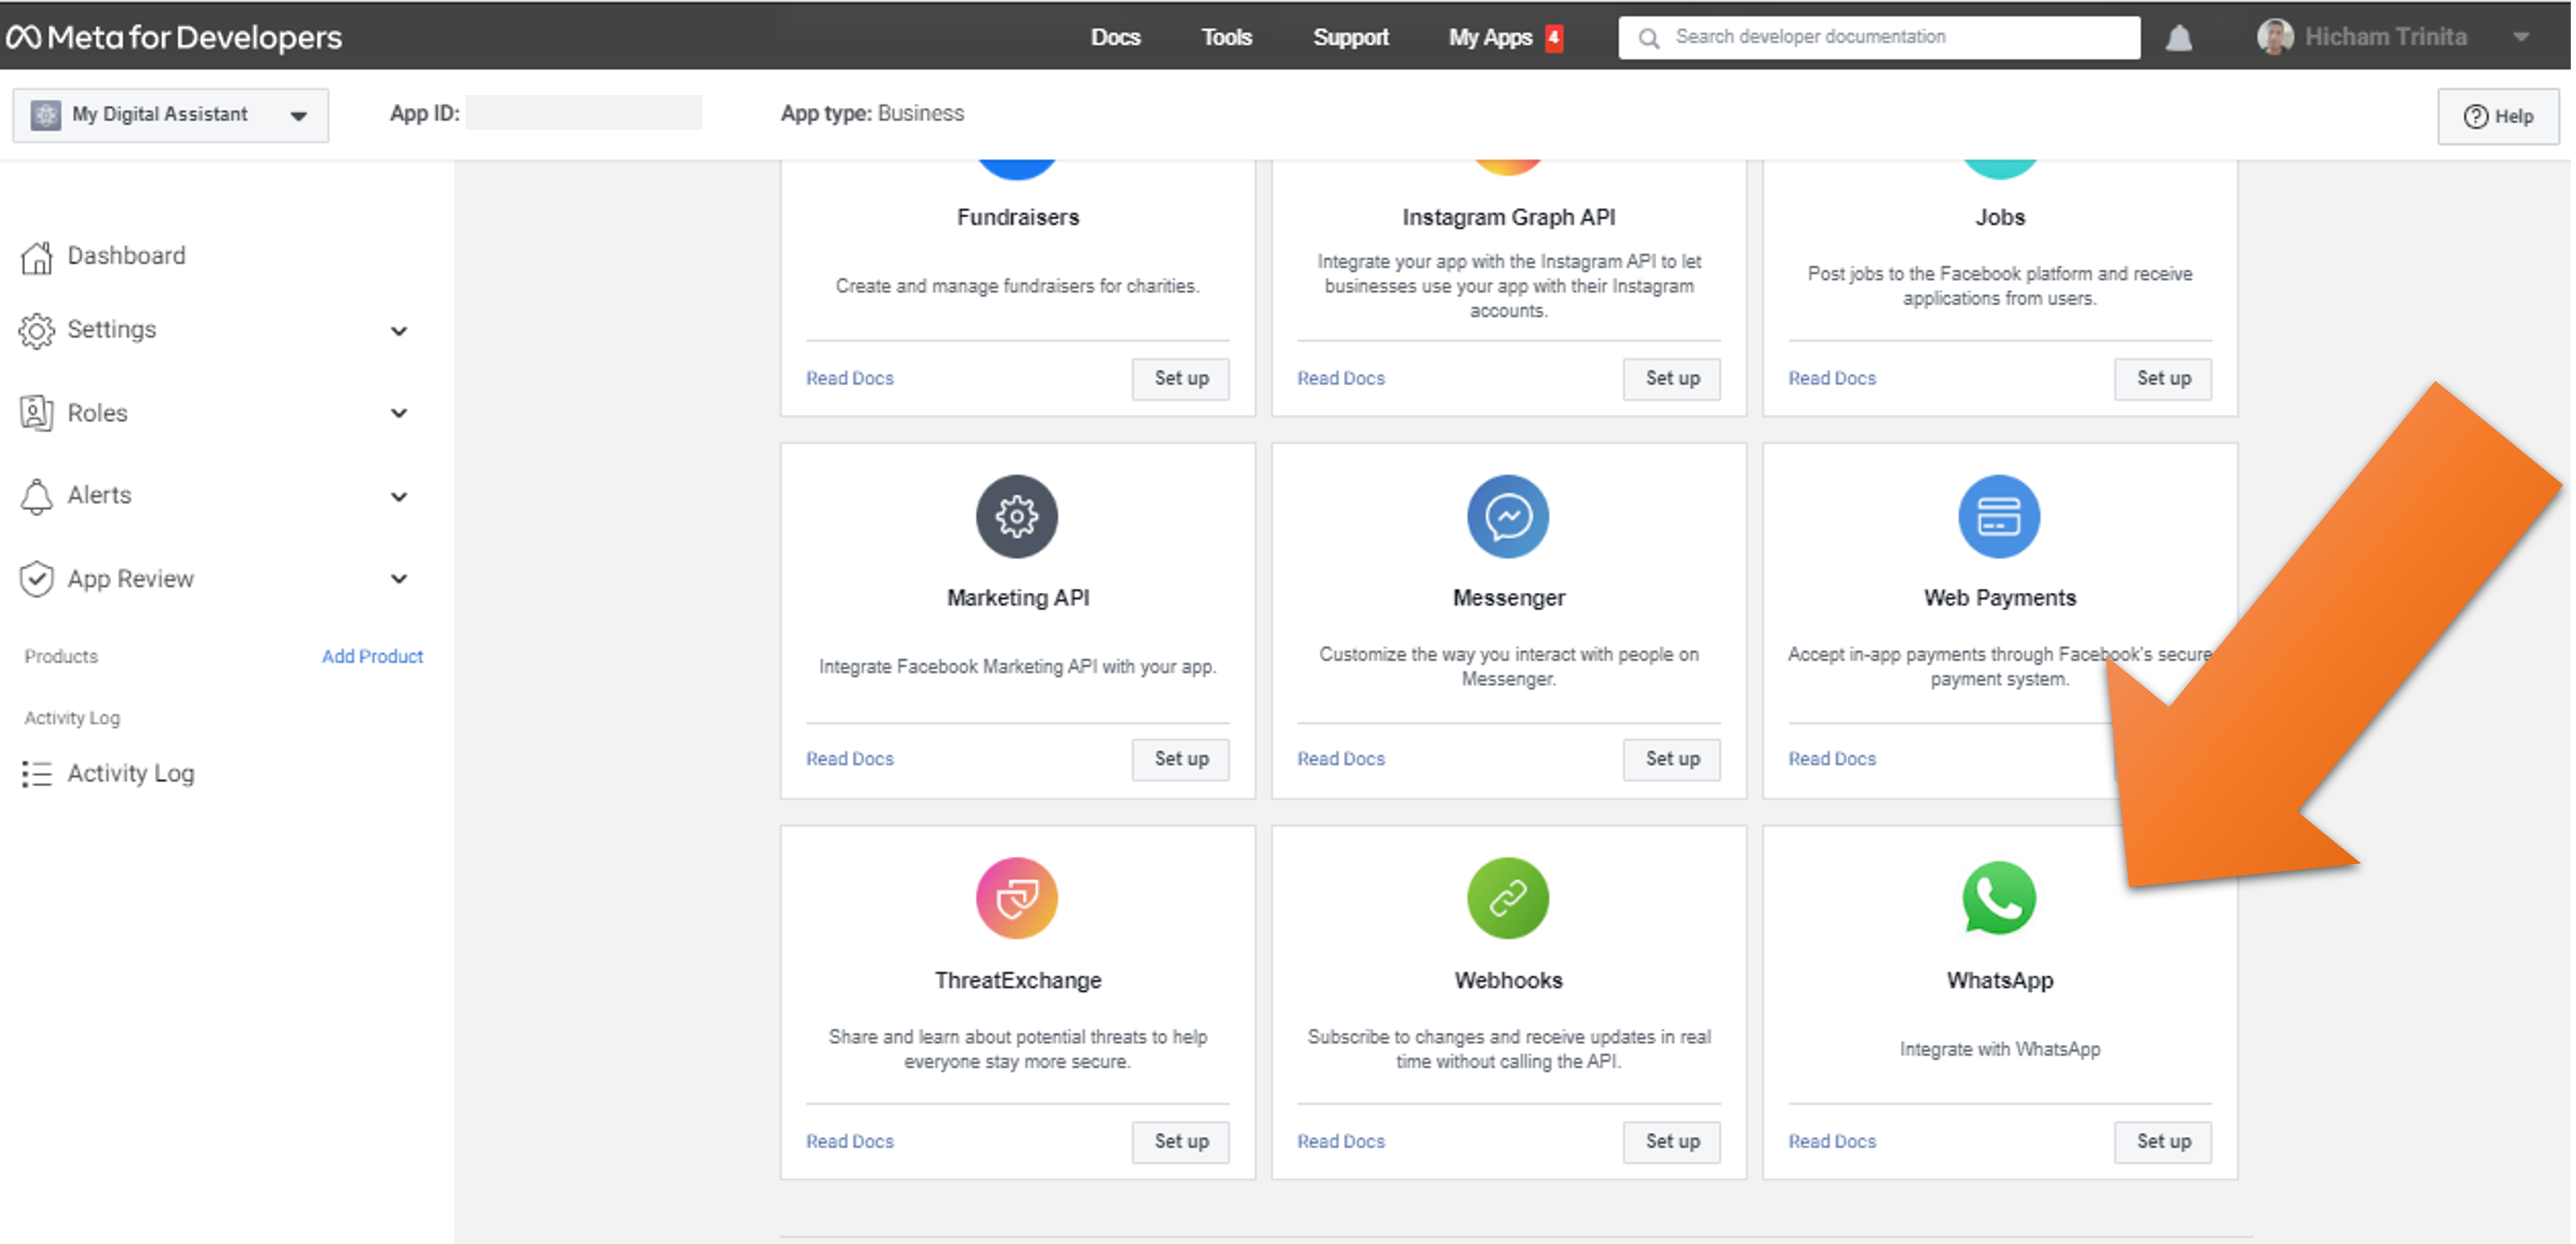
Task: Open Dashboard from the sidebar
Action: [x=126, y=255]
